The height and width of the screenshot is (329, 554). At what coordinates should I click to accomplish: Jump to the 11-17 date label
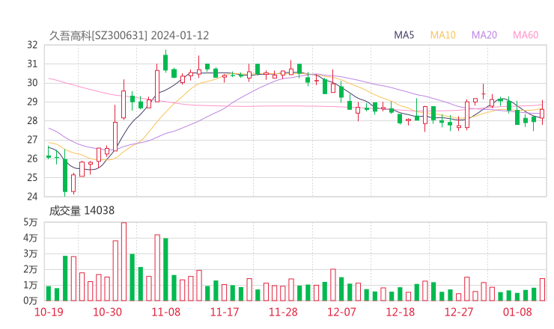click(224, 312)
